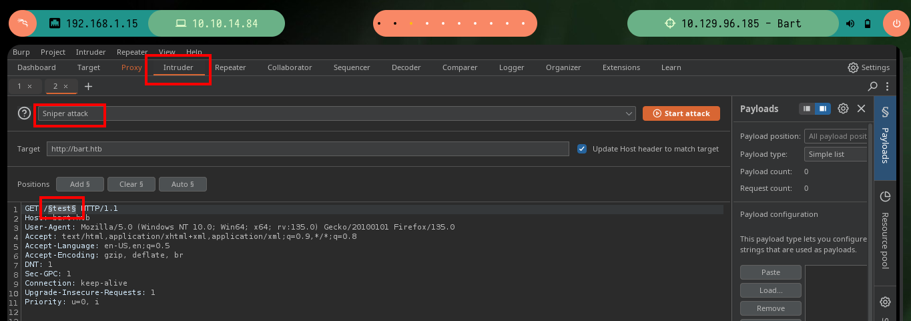The height and width of the screenshot is (321, 911).
Task: Close Intruder tab 2
Action: [x=67, y=87]
